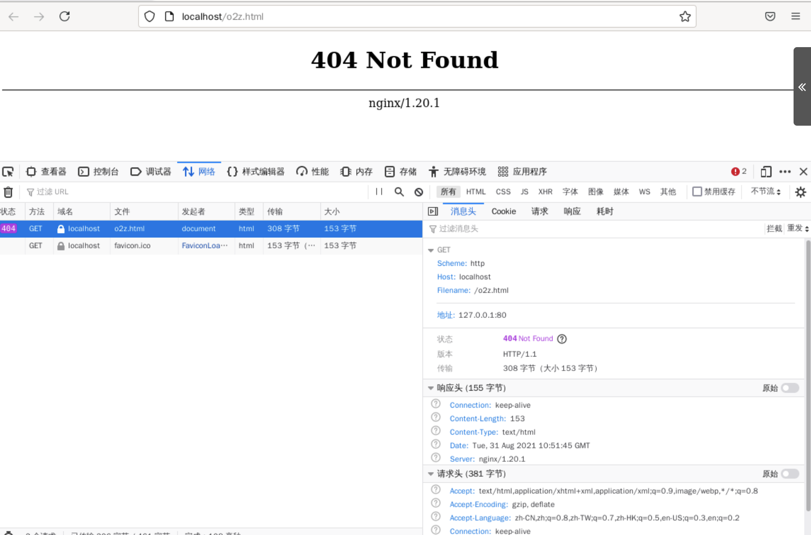The height and width of the screenshot is (535, 811).
Task: Click the Filter URL (过滤 URL) field
Action: click(196, 192)
